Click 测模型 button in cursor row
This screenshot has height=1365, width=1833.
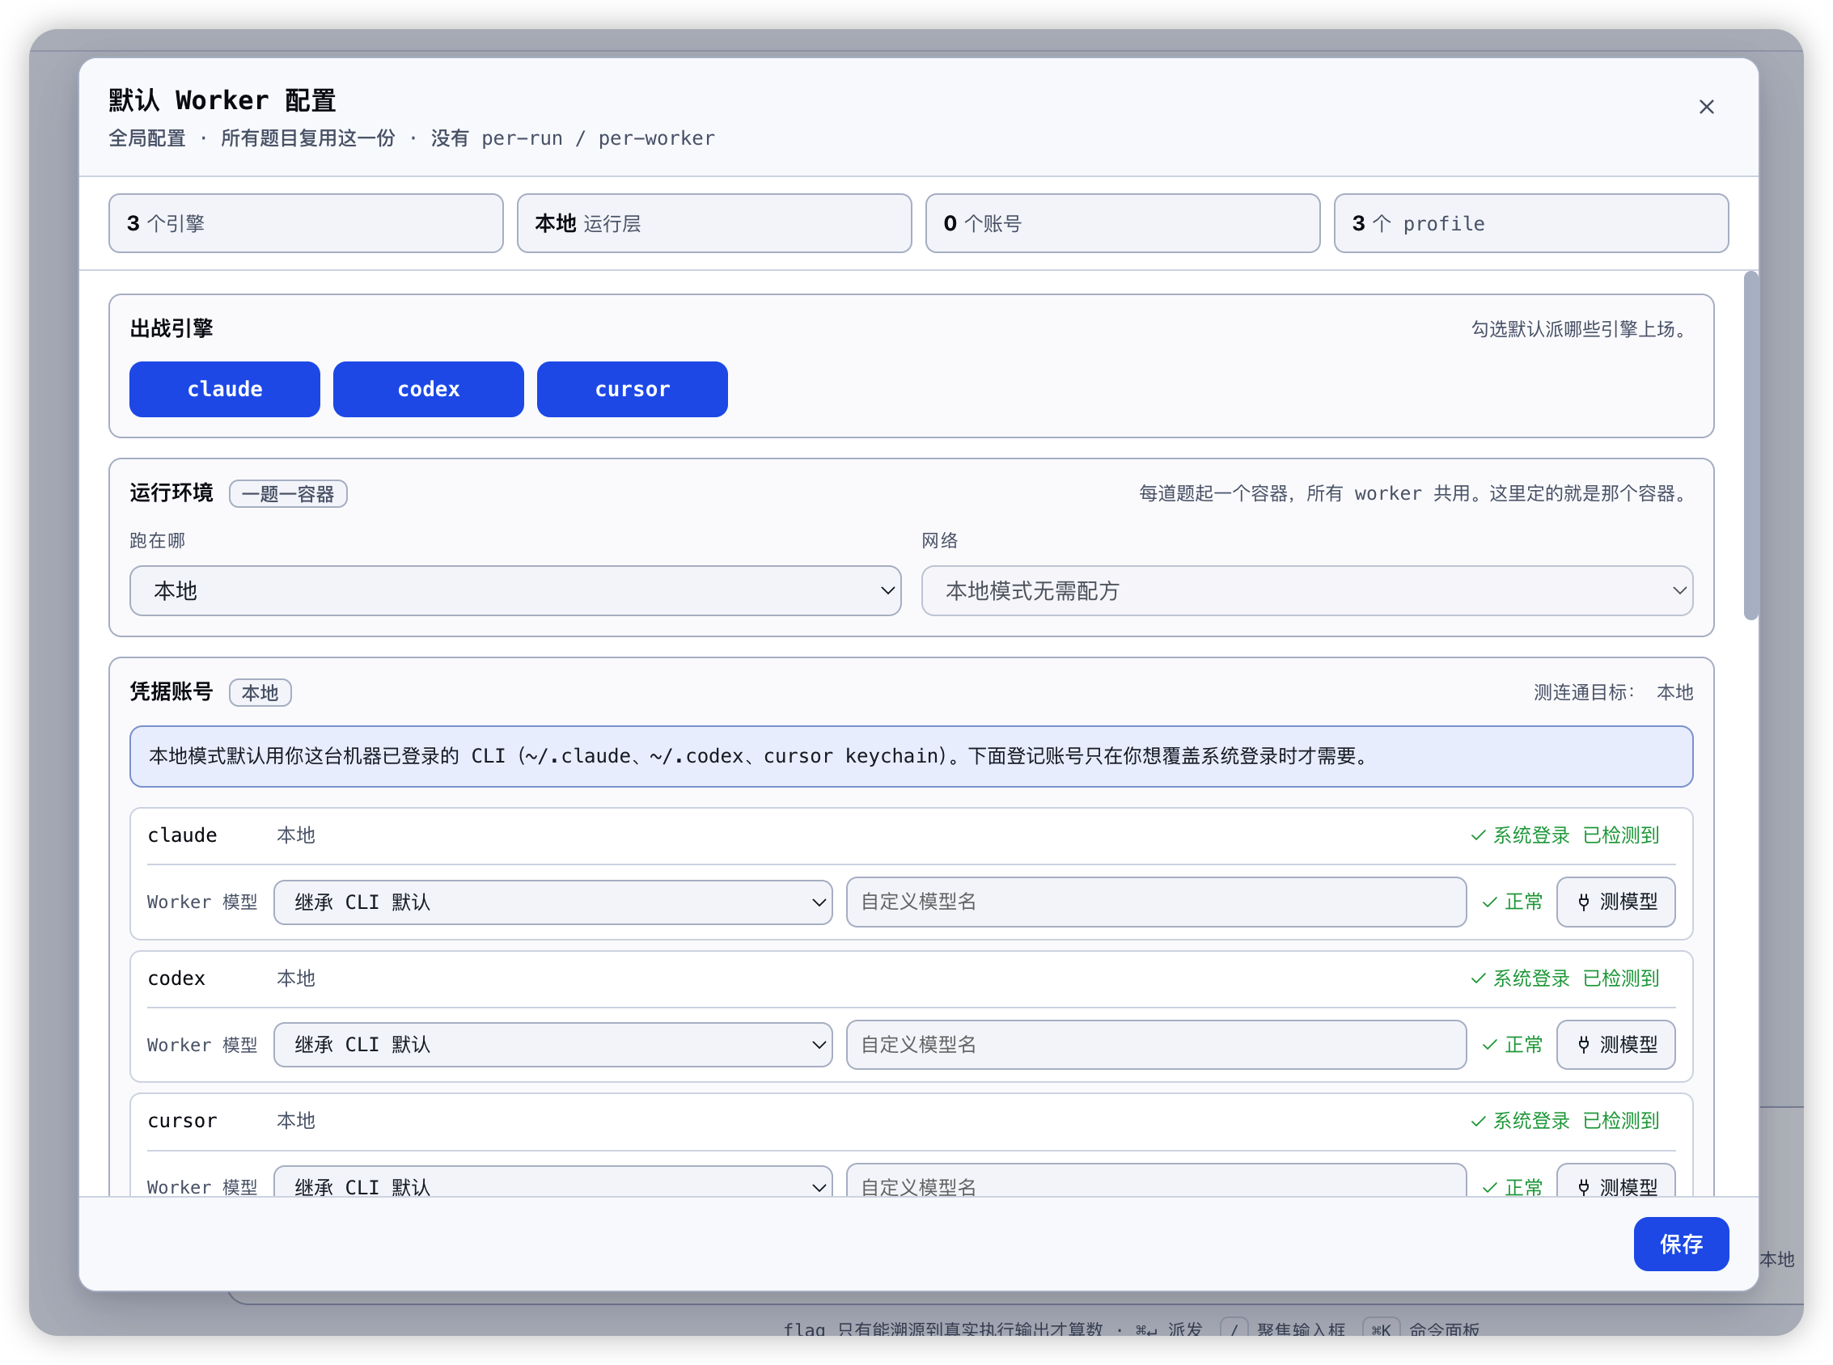(1615, 1181)
